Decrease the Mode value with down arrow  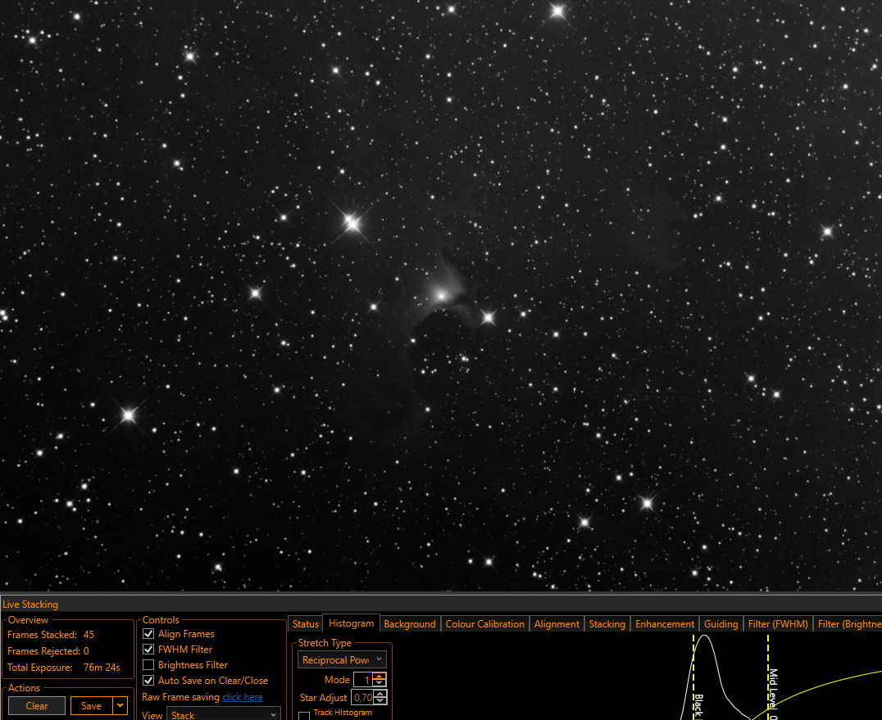(x=380, y=683)
